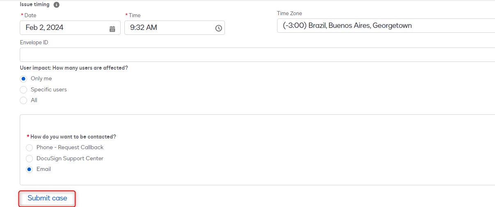The width and height of the screenshot is (495, 207).
Task: Open the clock time picker icon
Action: 219,28
